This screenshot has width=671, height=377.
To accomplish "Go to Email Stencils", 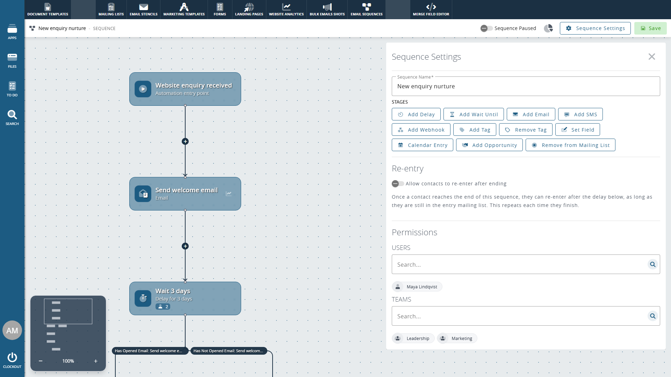I will 144,9.
